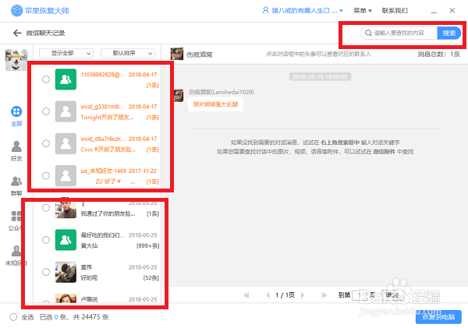
Task: Click the back arrow beside 微信聊天记录
Action: tap(17, 33)
